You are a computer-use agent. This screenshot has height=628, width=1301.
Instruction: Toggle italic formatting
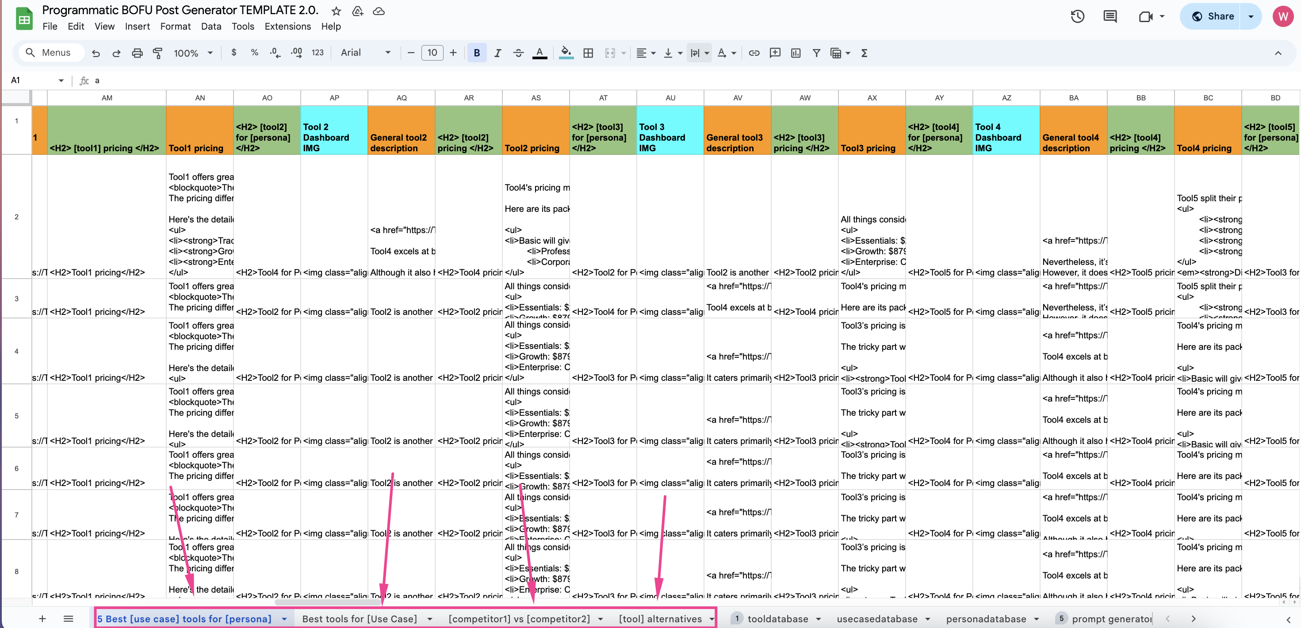pos(498,53)
